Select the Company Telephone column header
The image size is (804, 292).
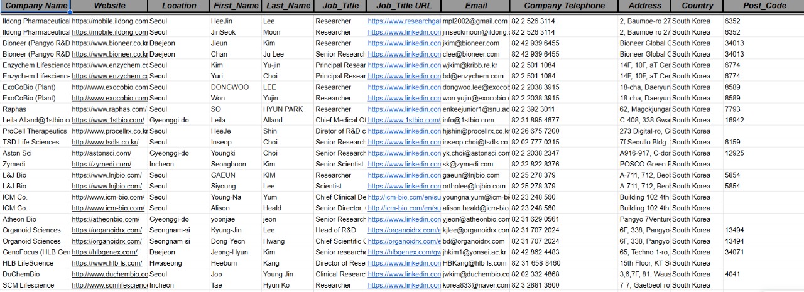pos(565,6)
